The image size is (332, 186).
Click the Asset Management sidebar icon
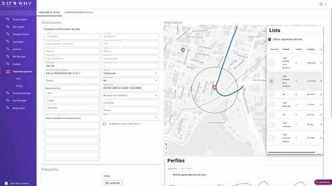[8, 72]
